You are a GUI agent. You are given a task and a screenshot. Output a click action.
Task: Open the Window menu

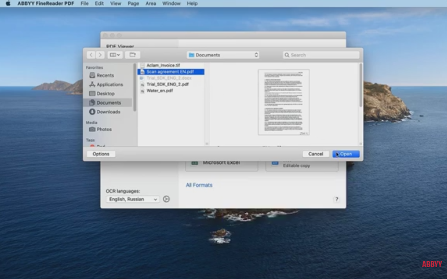(171, 3)
